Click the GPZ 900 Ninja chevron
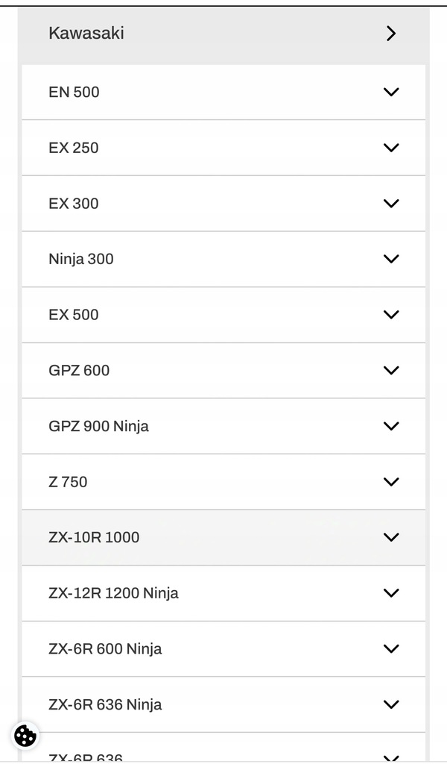 [391, 426]
